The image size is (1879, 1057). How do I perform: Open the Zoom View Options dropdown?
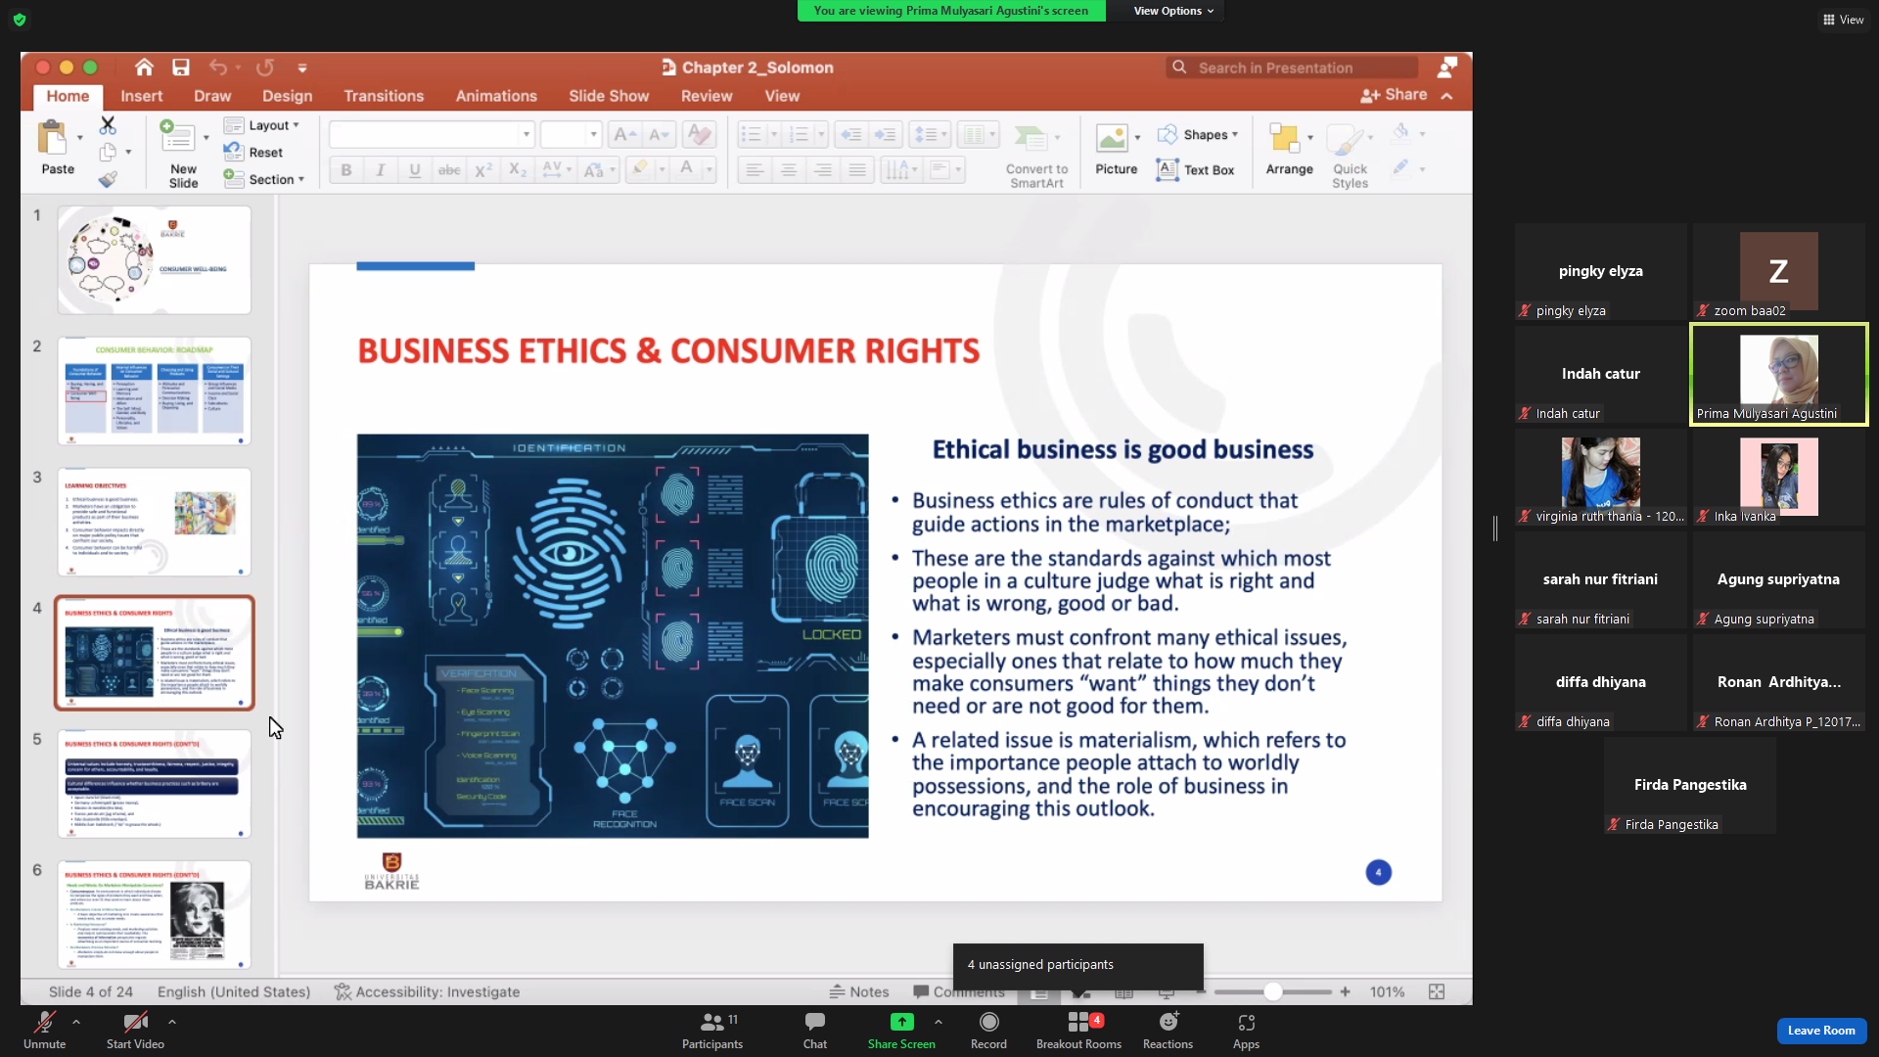1173,11
